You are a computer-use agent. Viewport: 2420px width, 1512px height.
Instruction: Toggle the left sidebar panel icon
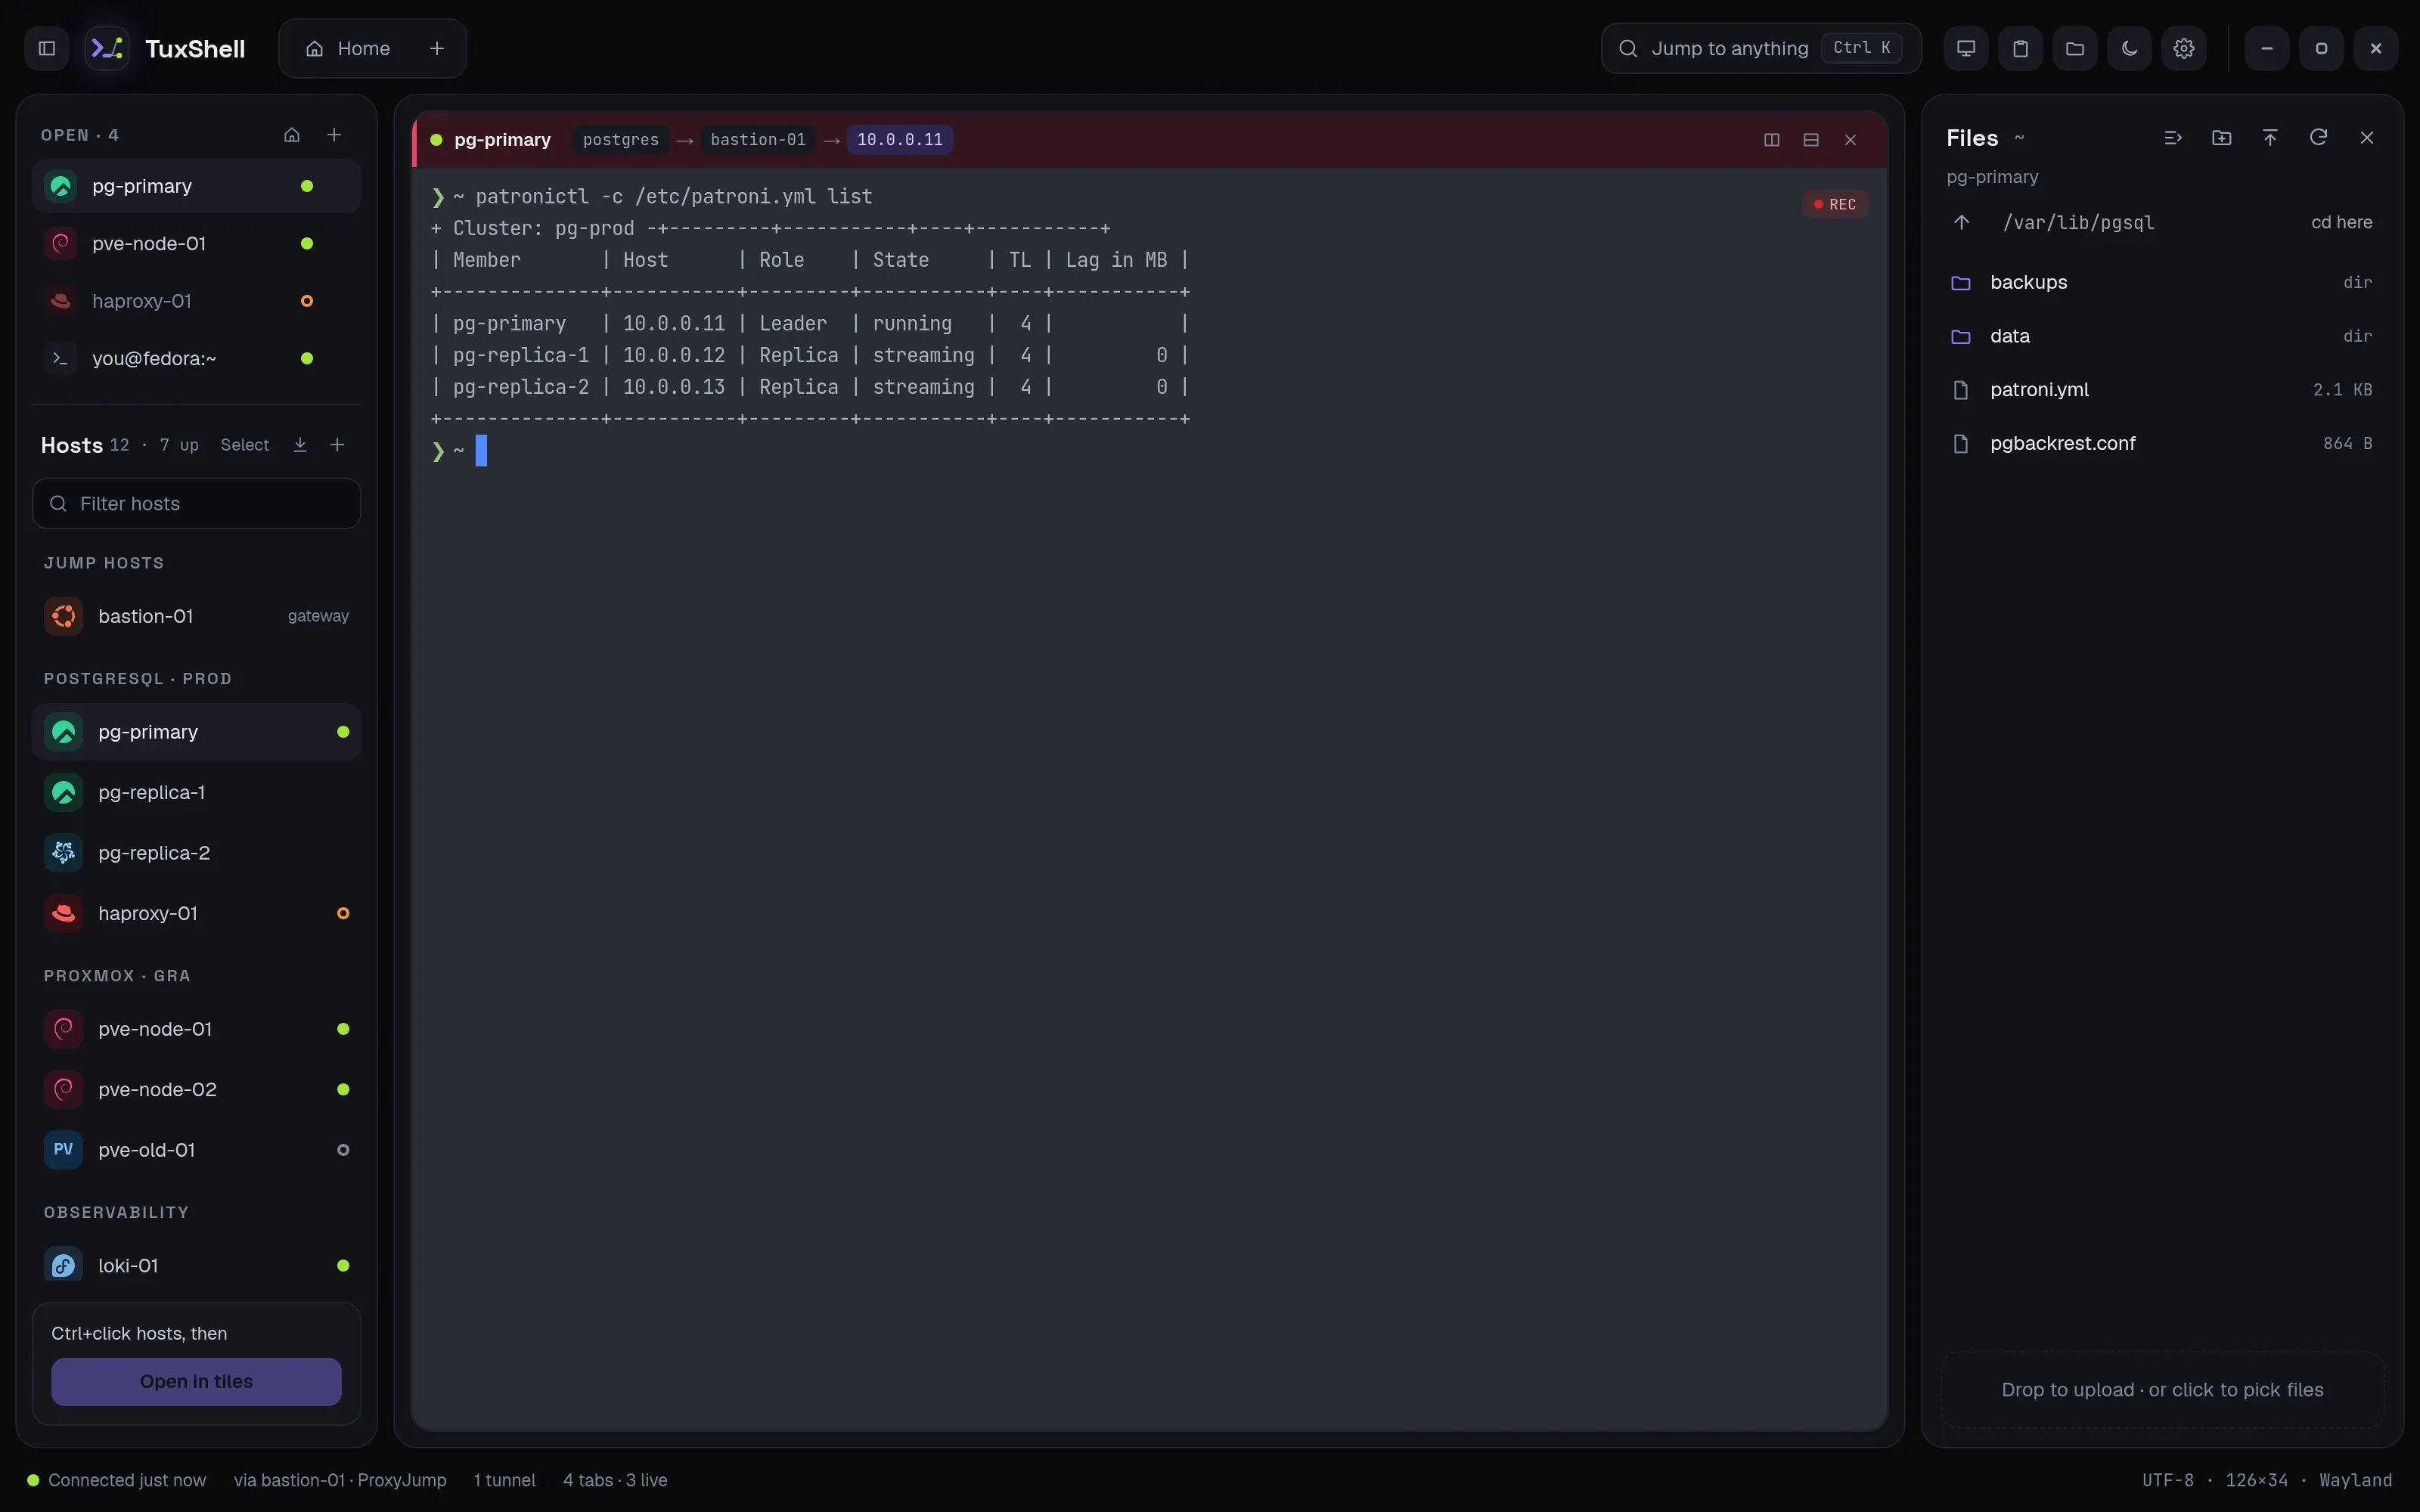[x=46, y=48]
